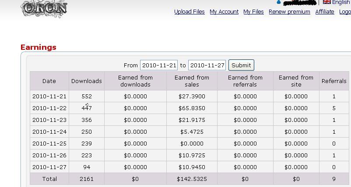Viewport: 351px width, 187px height.
Task: Click the Earned from sales header
Action: [192, 81]
